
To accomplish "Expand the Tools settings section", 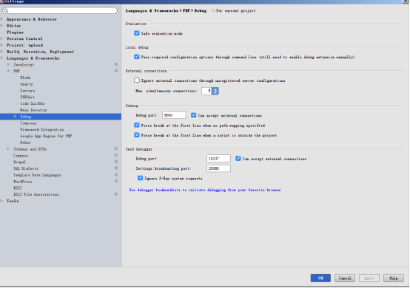I will tap(1, 201).
